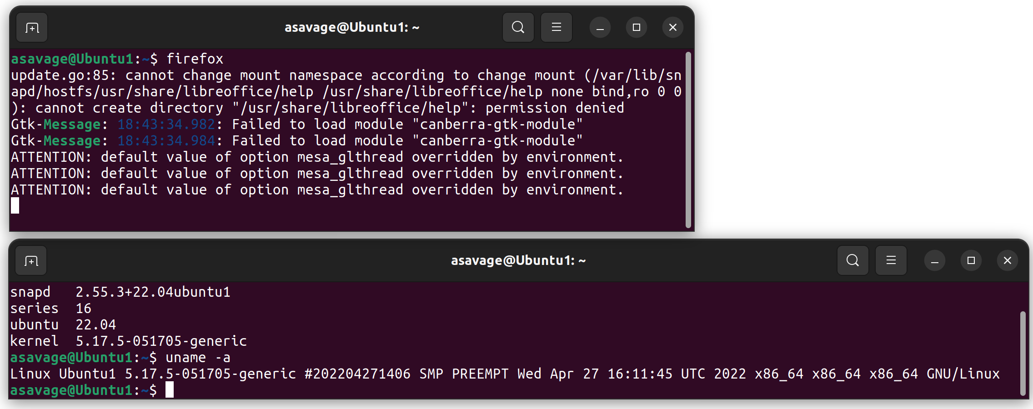1033x409 pixels.
Task: Open a new tab in the firefox terminal
Action: (32, 28)
